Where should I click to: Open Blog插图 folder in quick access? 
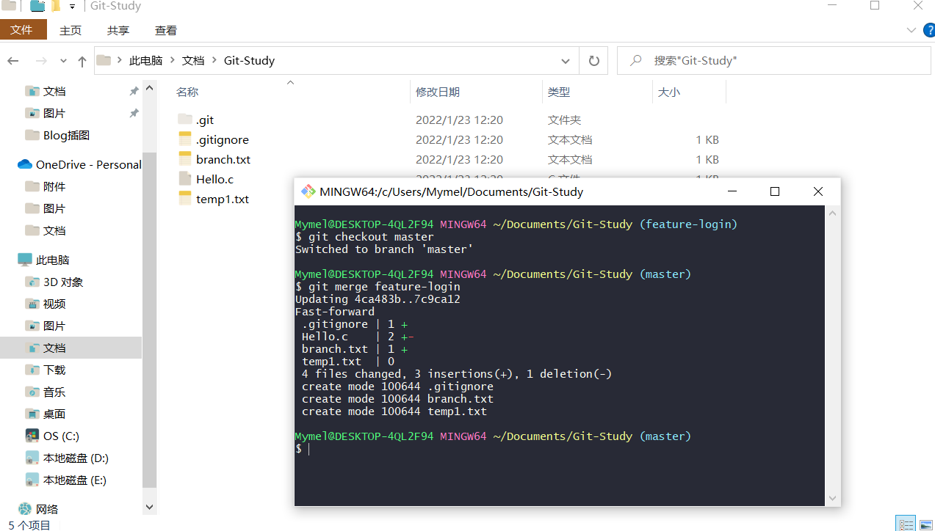click(57, 135)
